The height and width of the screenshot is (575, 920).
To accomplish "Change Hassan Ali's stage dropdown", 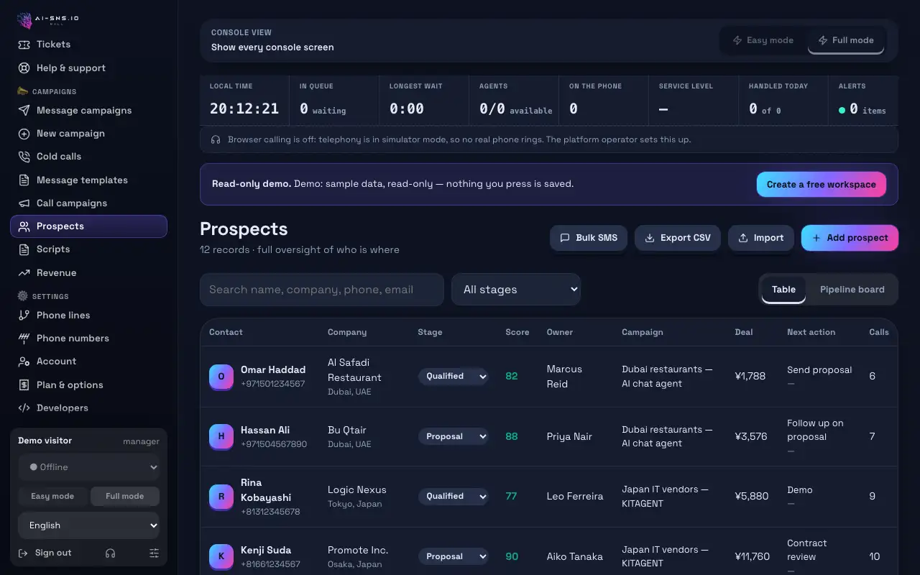I will [x=454, y=437].
